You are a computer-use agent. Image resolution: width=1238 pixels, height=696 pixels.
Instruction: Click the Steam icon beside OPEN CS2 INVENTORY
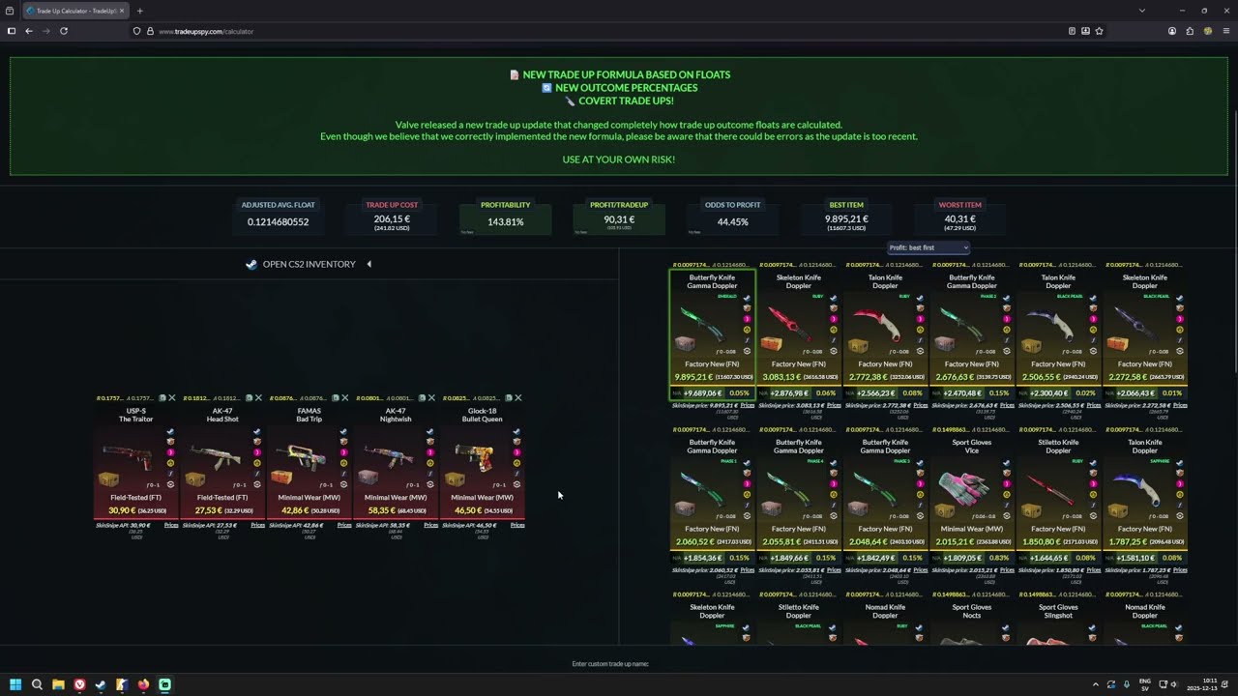point(251,264)
